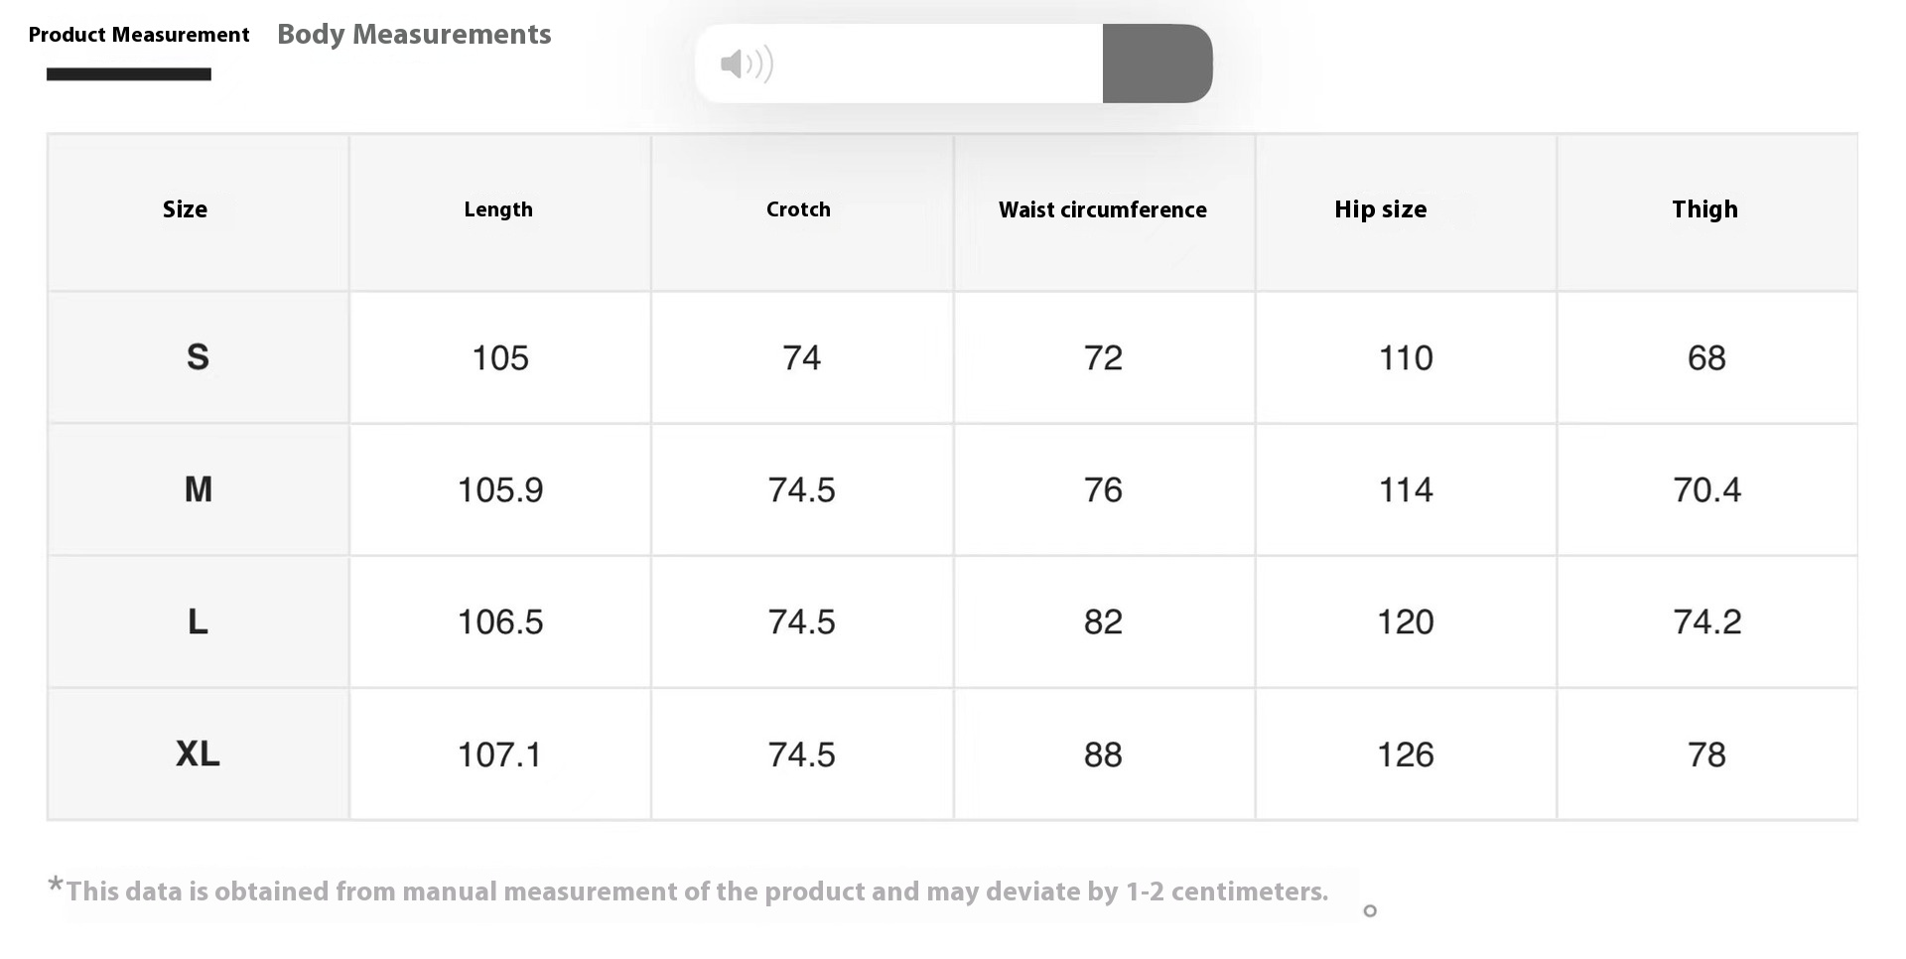1906x959 pixels.
Task: Select the Length column header
Action: [x=498, y=209]
